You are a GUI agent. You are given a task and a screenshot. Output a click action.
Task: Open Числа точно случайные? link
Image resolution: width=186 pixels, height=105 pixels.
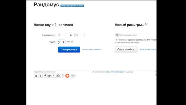tap(92, 50)
